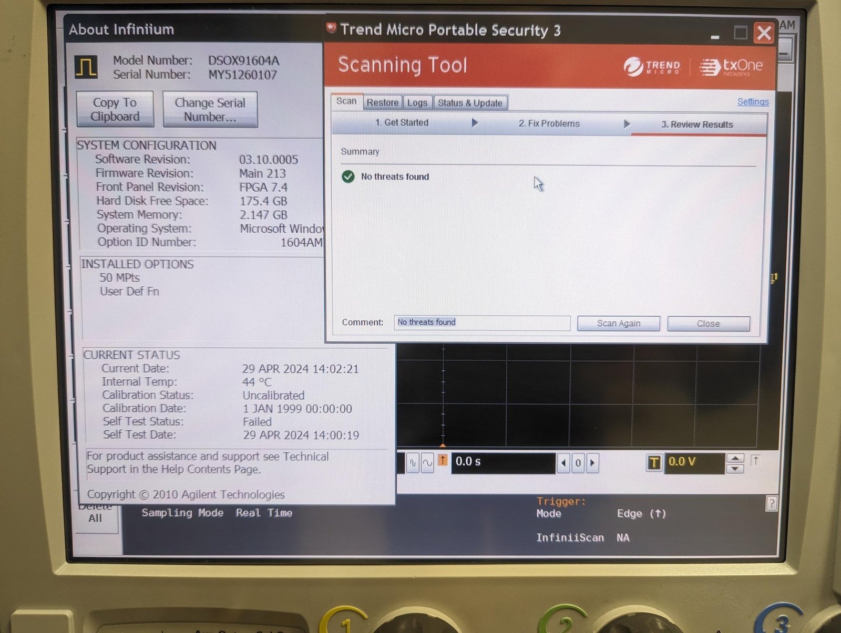Select the 1. Get Started step

point(402,122)
